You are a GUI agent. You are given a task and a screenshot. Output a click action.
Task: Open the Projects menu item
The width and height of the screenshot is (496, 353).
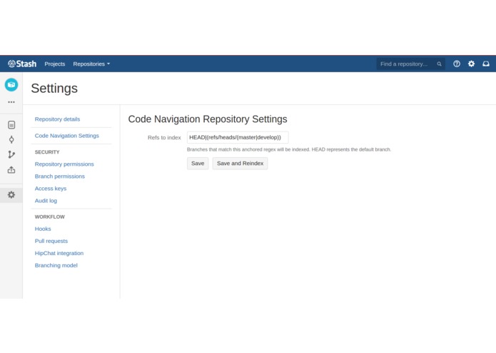click(x=55, y=64)
